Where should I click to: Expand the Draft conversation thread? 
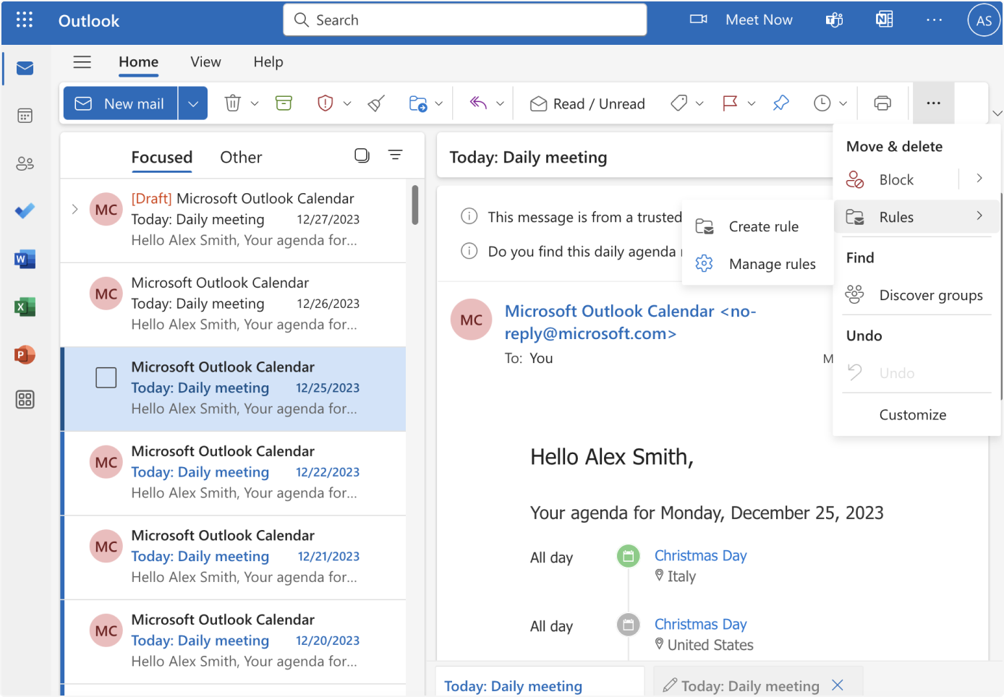tap(75, 208)
